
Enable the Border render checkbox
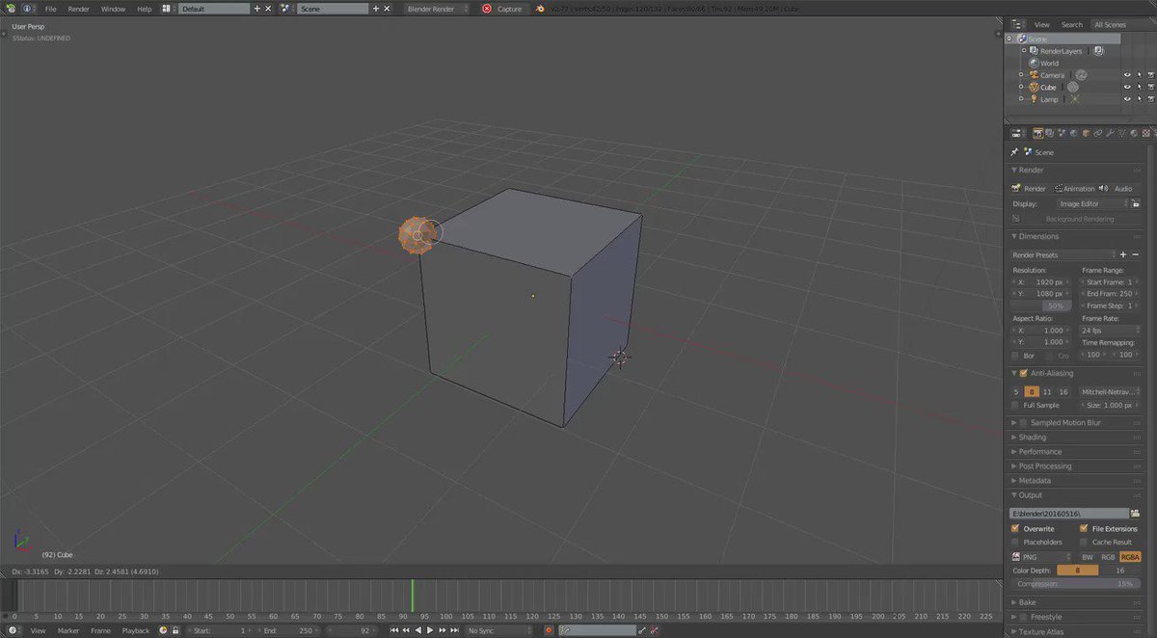click(x=1015, y=356)
